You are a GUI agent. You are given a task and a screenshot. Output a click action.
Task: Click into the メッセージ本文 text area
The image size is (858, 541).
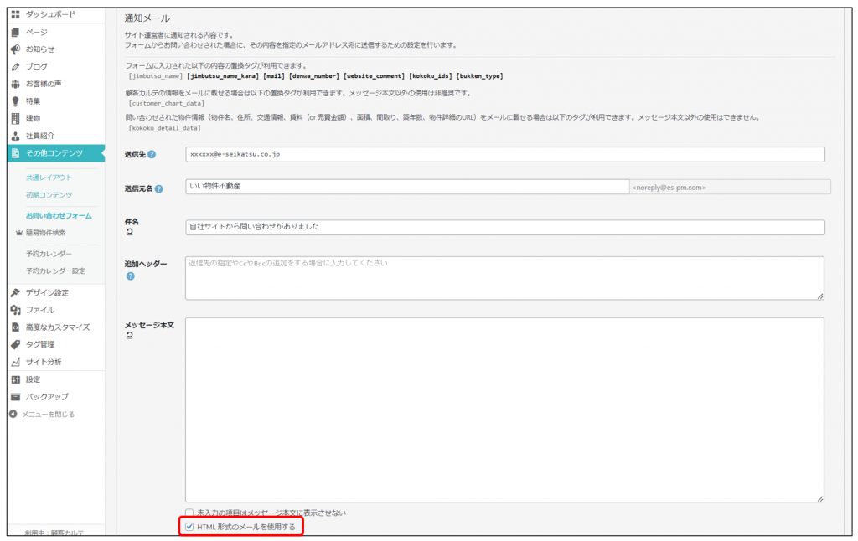point(504,410)
